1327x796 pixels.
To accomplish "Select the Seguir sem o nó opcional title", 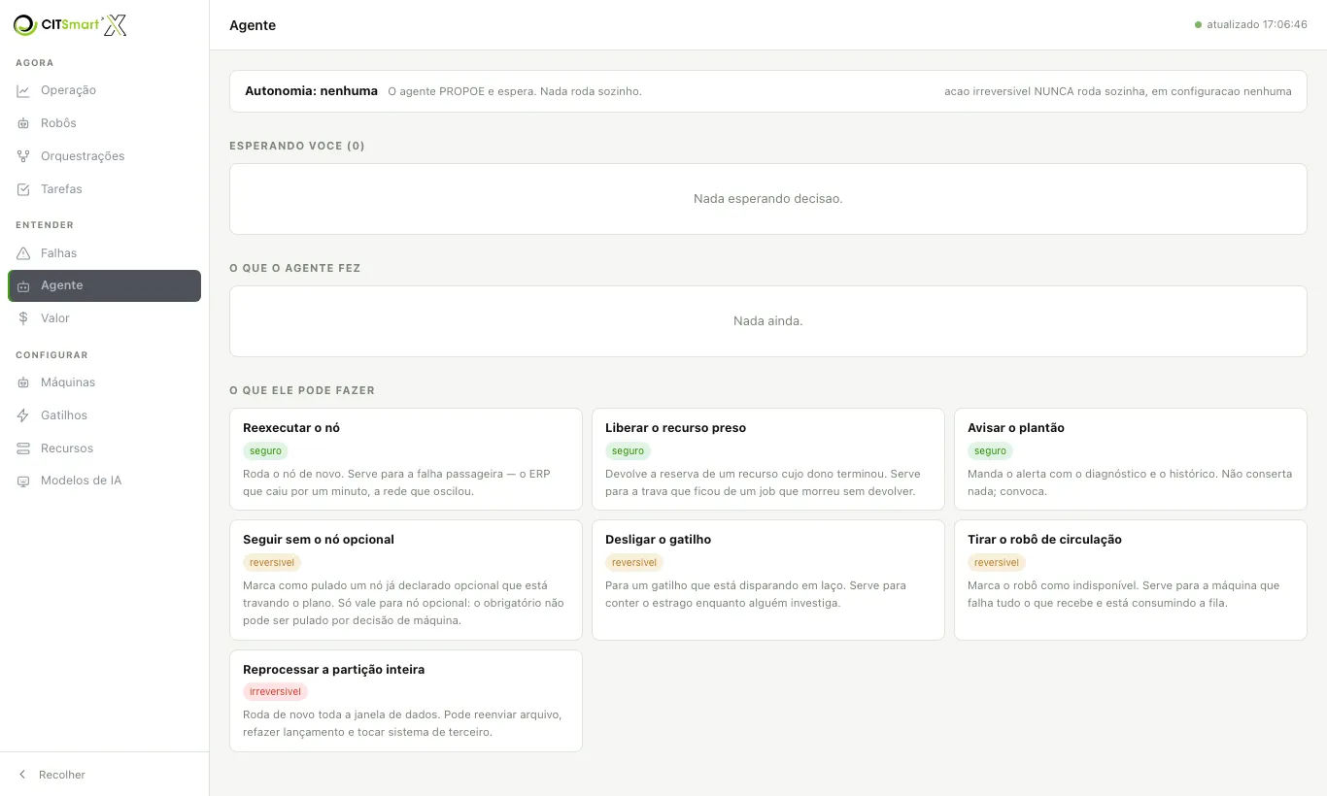I will tap(319, 540).
